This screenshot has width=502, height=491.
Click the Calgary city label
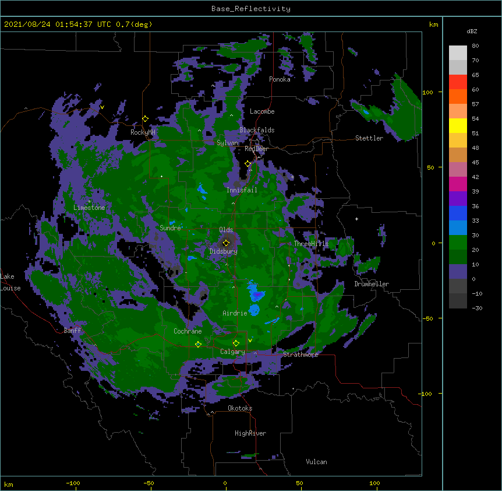click(x=232, y=352)
